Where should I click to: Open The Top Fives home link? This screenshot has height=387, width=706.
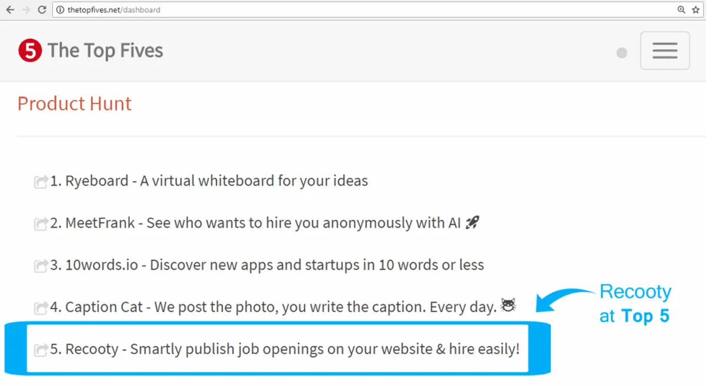tap(105, 51)
